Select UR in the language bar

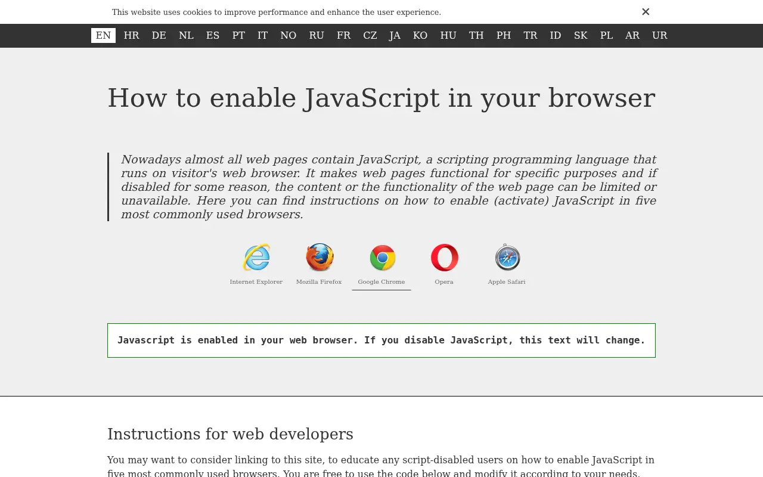click(x=659, y=35)
